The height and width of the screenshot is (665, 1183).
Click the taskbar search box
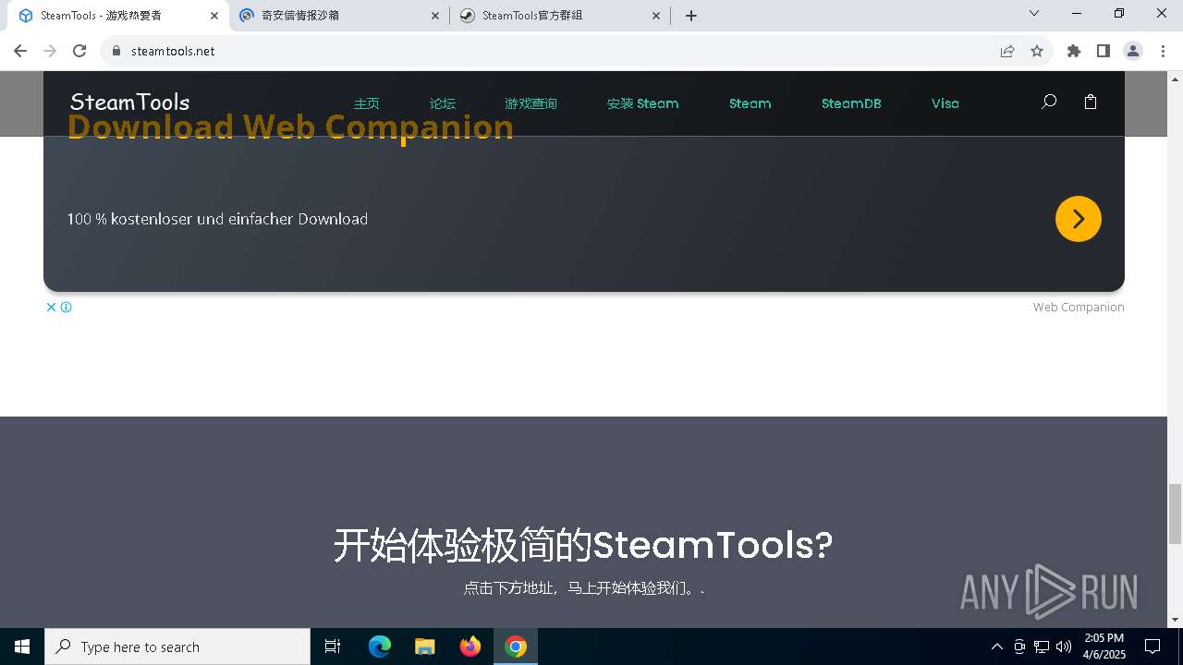pos(177,647)
